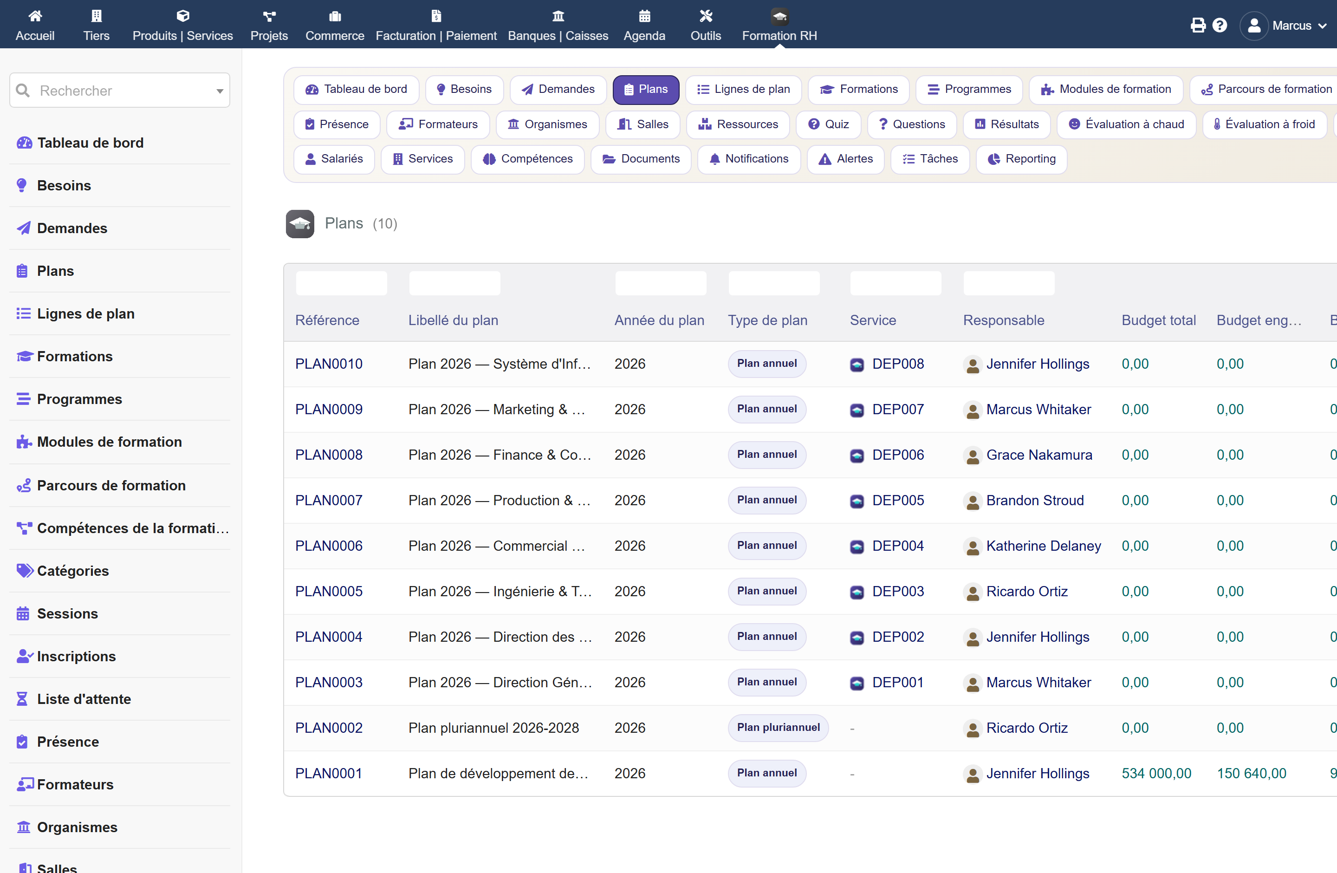Click the Plans graduation cap title icon
1337x873 pixels.
[300, 223]
